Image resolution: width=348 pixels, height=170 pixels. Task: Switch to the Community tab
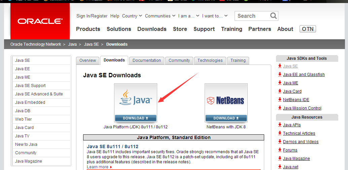coord(179,60)
